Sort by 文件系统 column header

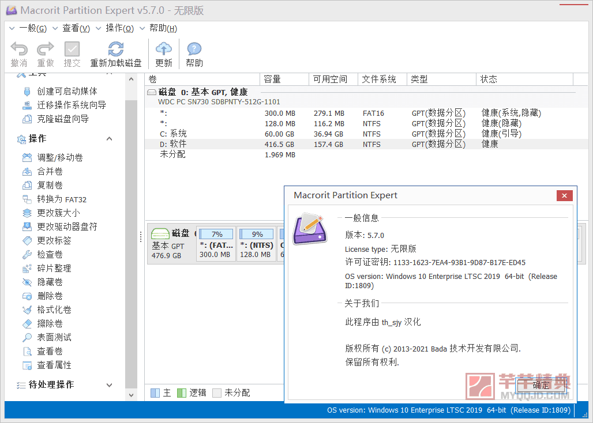382,80
